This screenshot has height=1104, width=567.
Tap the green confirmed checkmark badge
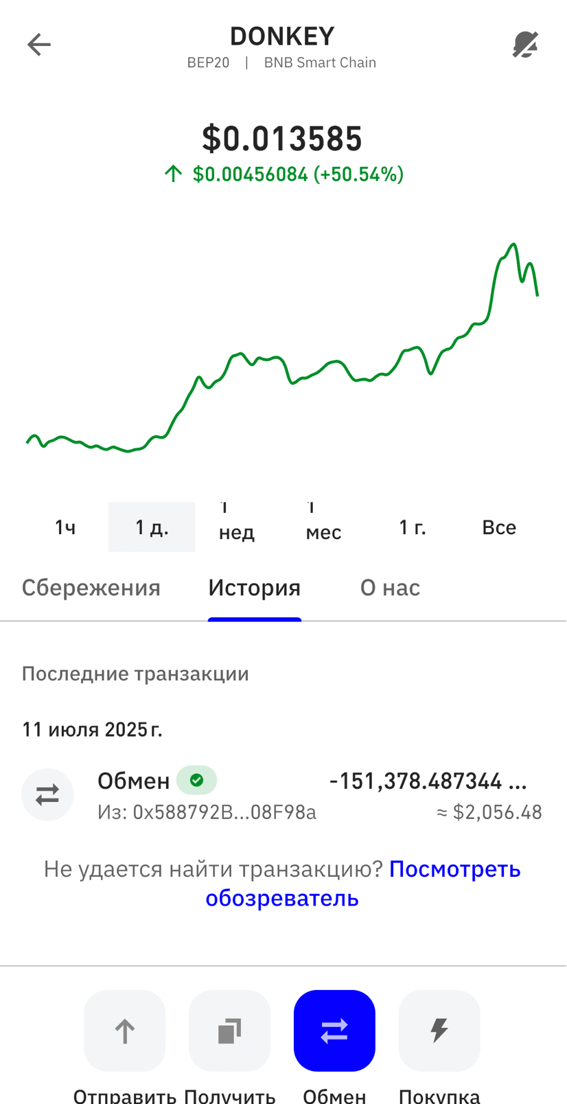tap(197, 780)
